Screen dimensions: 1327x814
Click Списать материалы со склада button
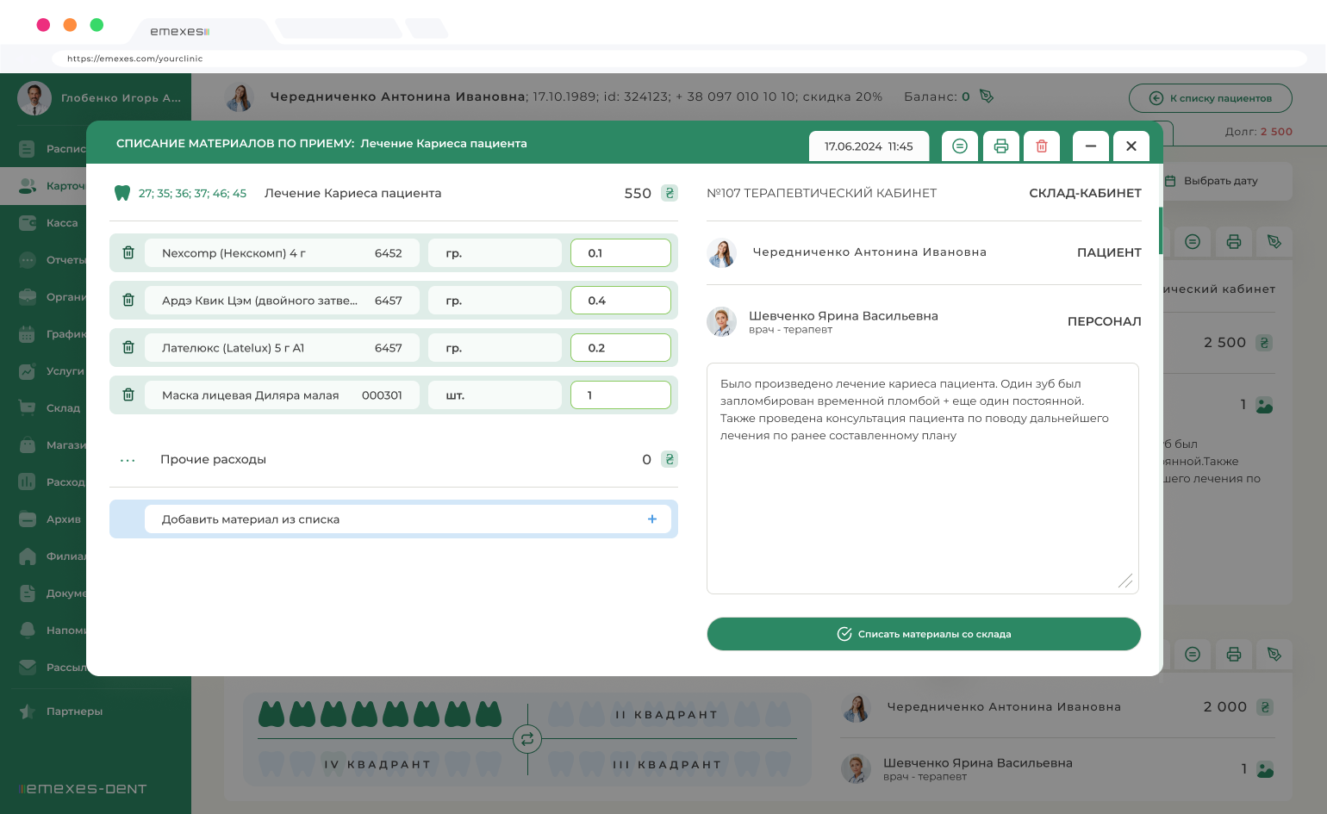(x=924, y=634)
